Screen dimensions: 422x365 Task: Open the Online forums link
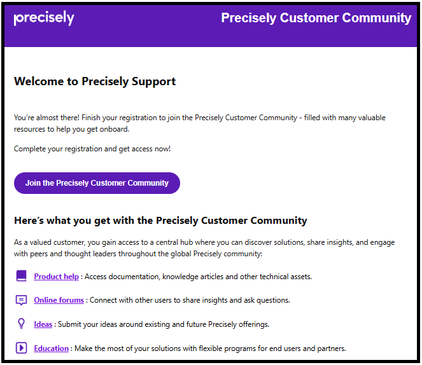[x=60, y=300]
